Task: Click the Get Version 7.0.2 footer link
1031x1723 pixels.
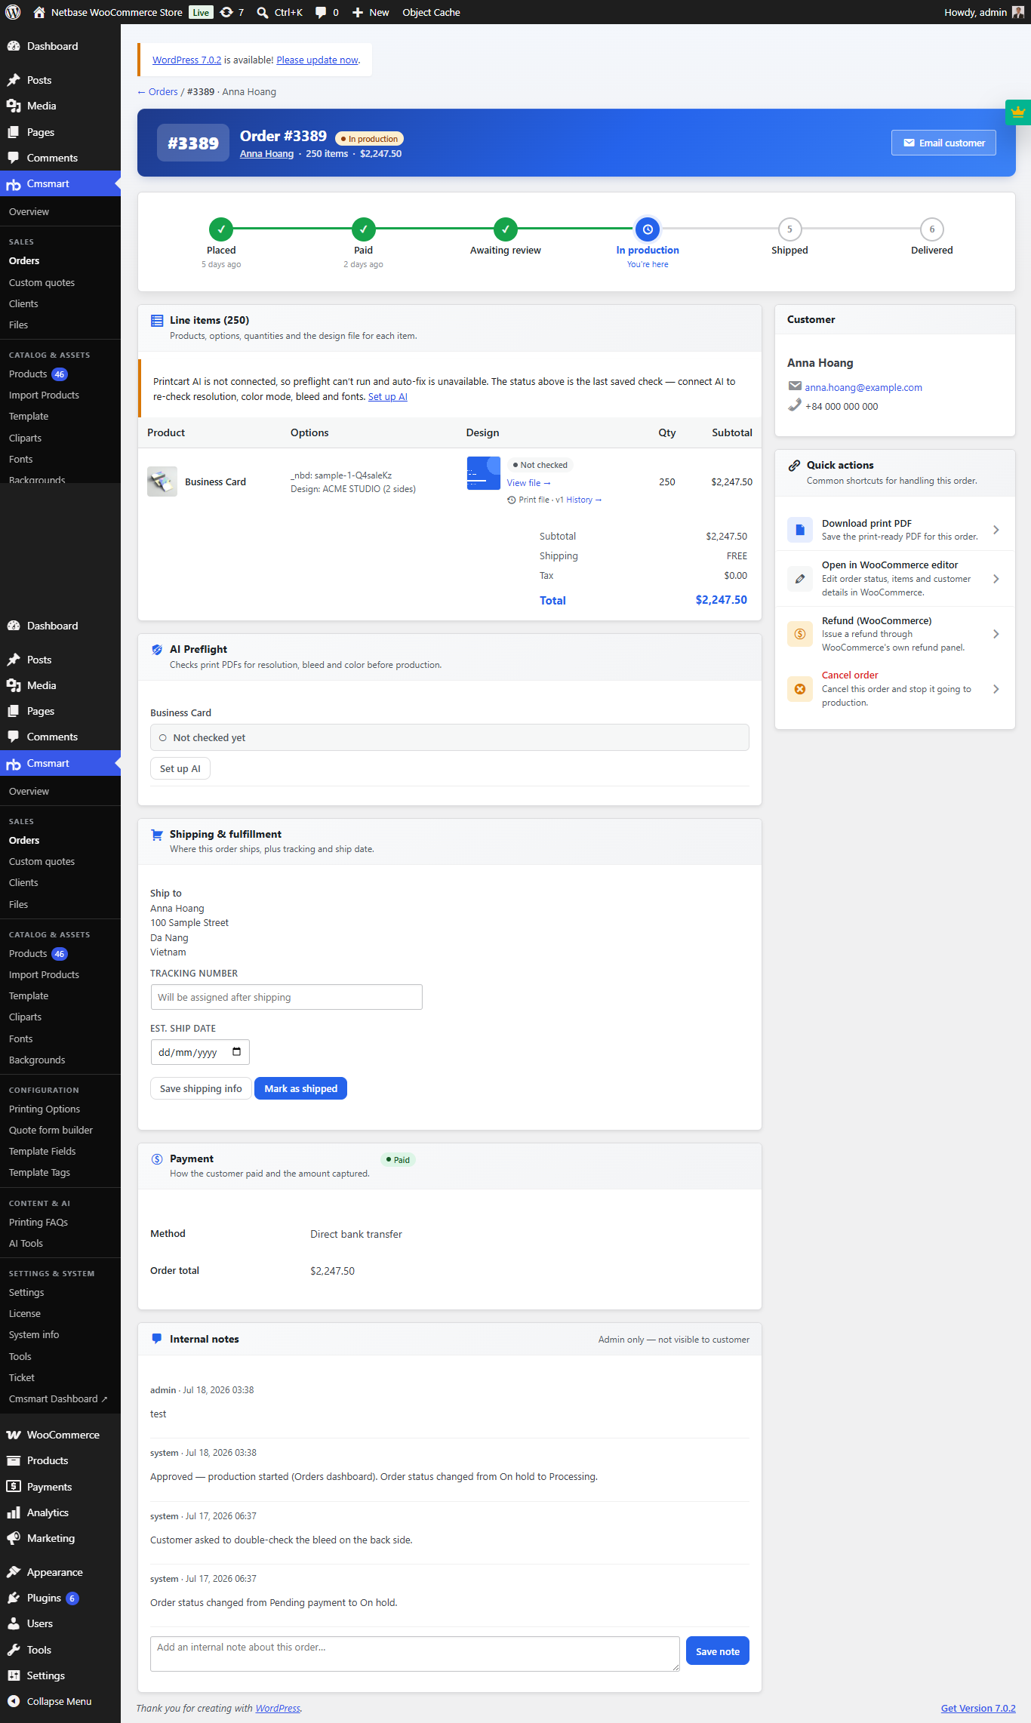Action: pyautogui.click(x=977, y=1708)
